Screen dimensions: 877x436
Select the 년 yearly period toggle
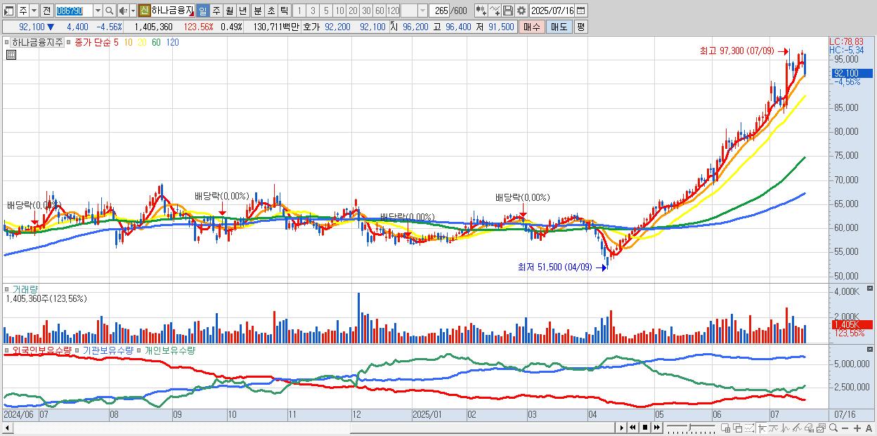pos(242,11)
